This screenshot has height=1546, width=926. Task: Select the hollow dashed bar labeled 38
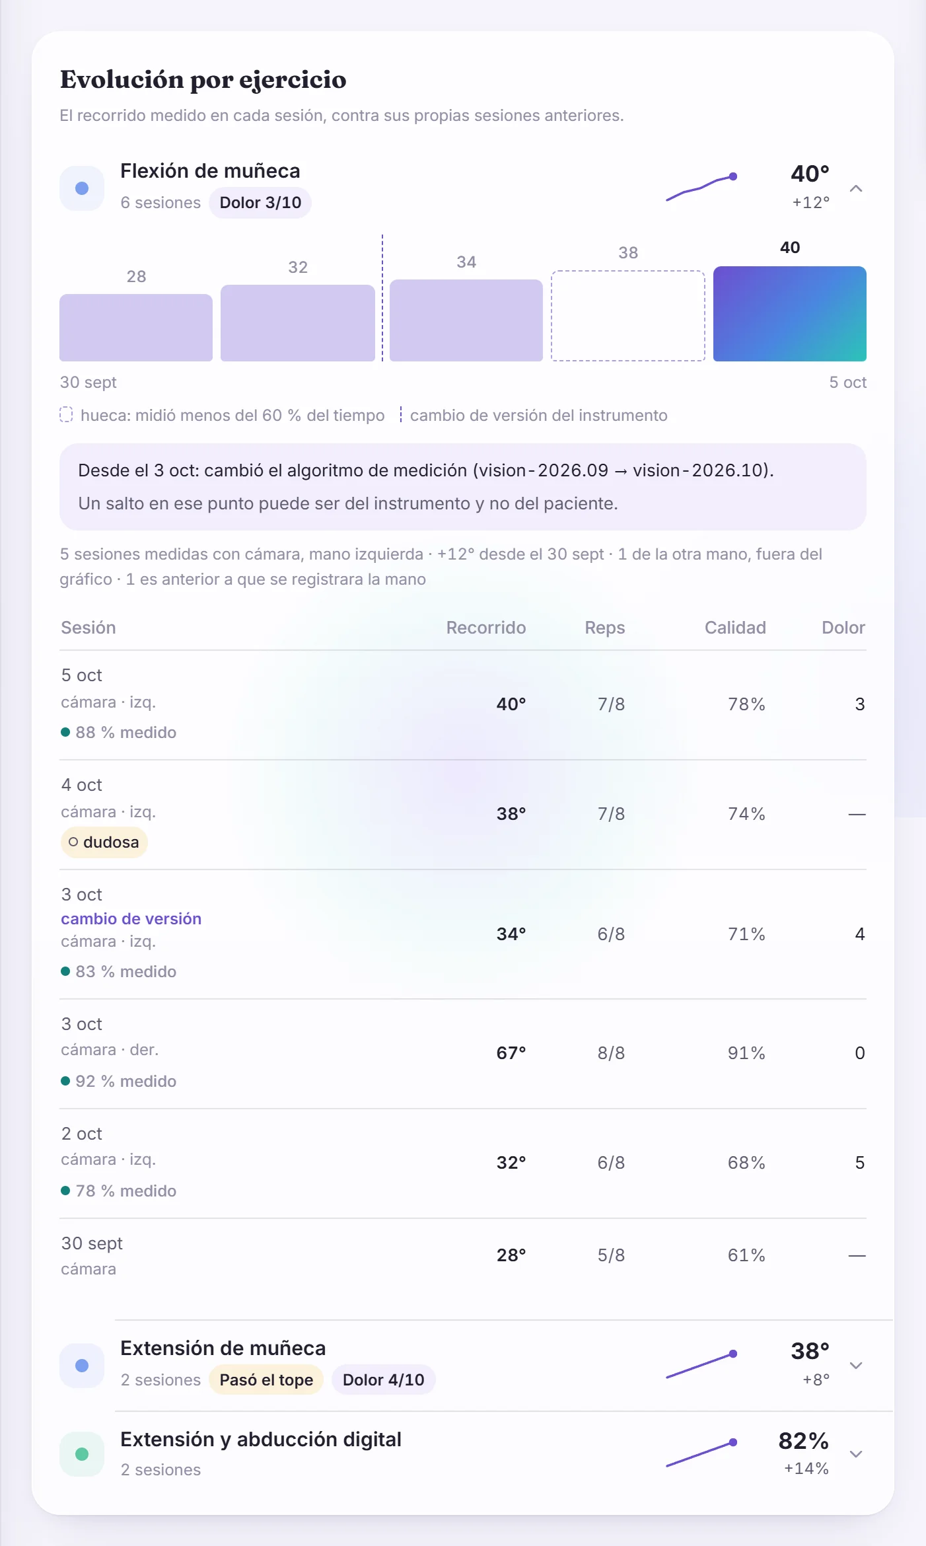click(x=628, y=316)
